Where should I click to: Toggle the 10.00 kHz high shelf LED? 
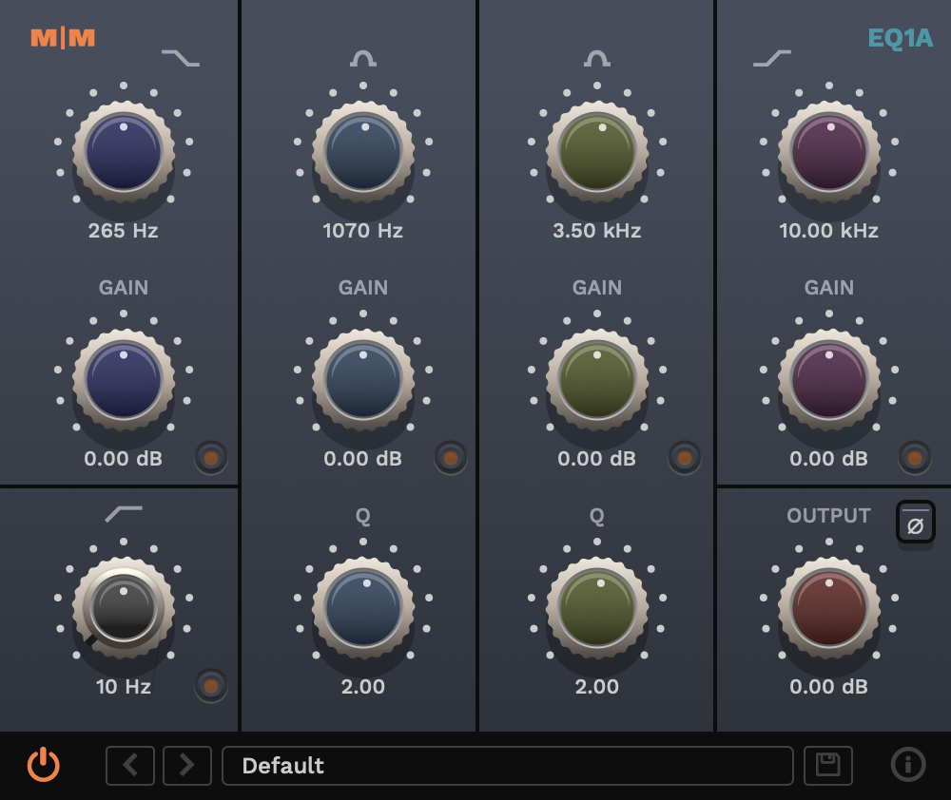[915, 458]
